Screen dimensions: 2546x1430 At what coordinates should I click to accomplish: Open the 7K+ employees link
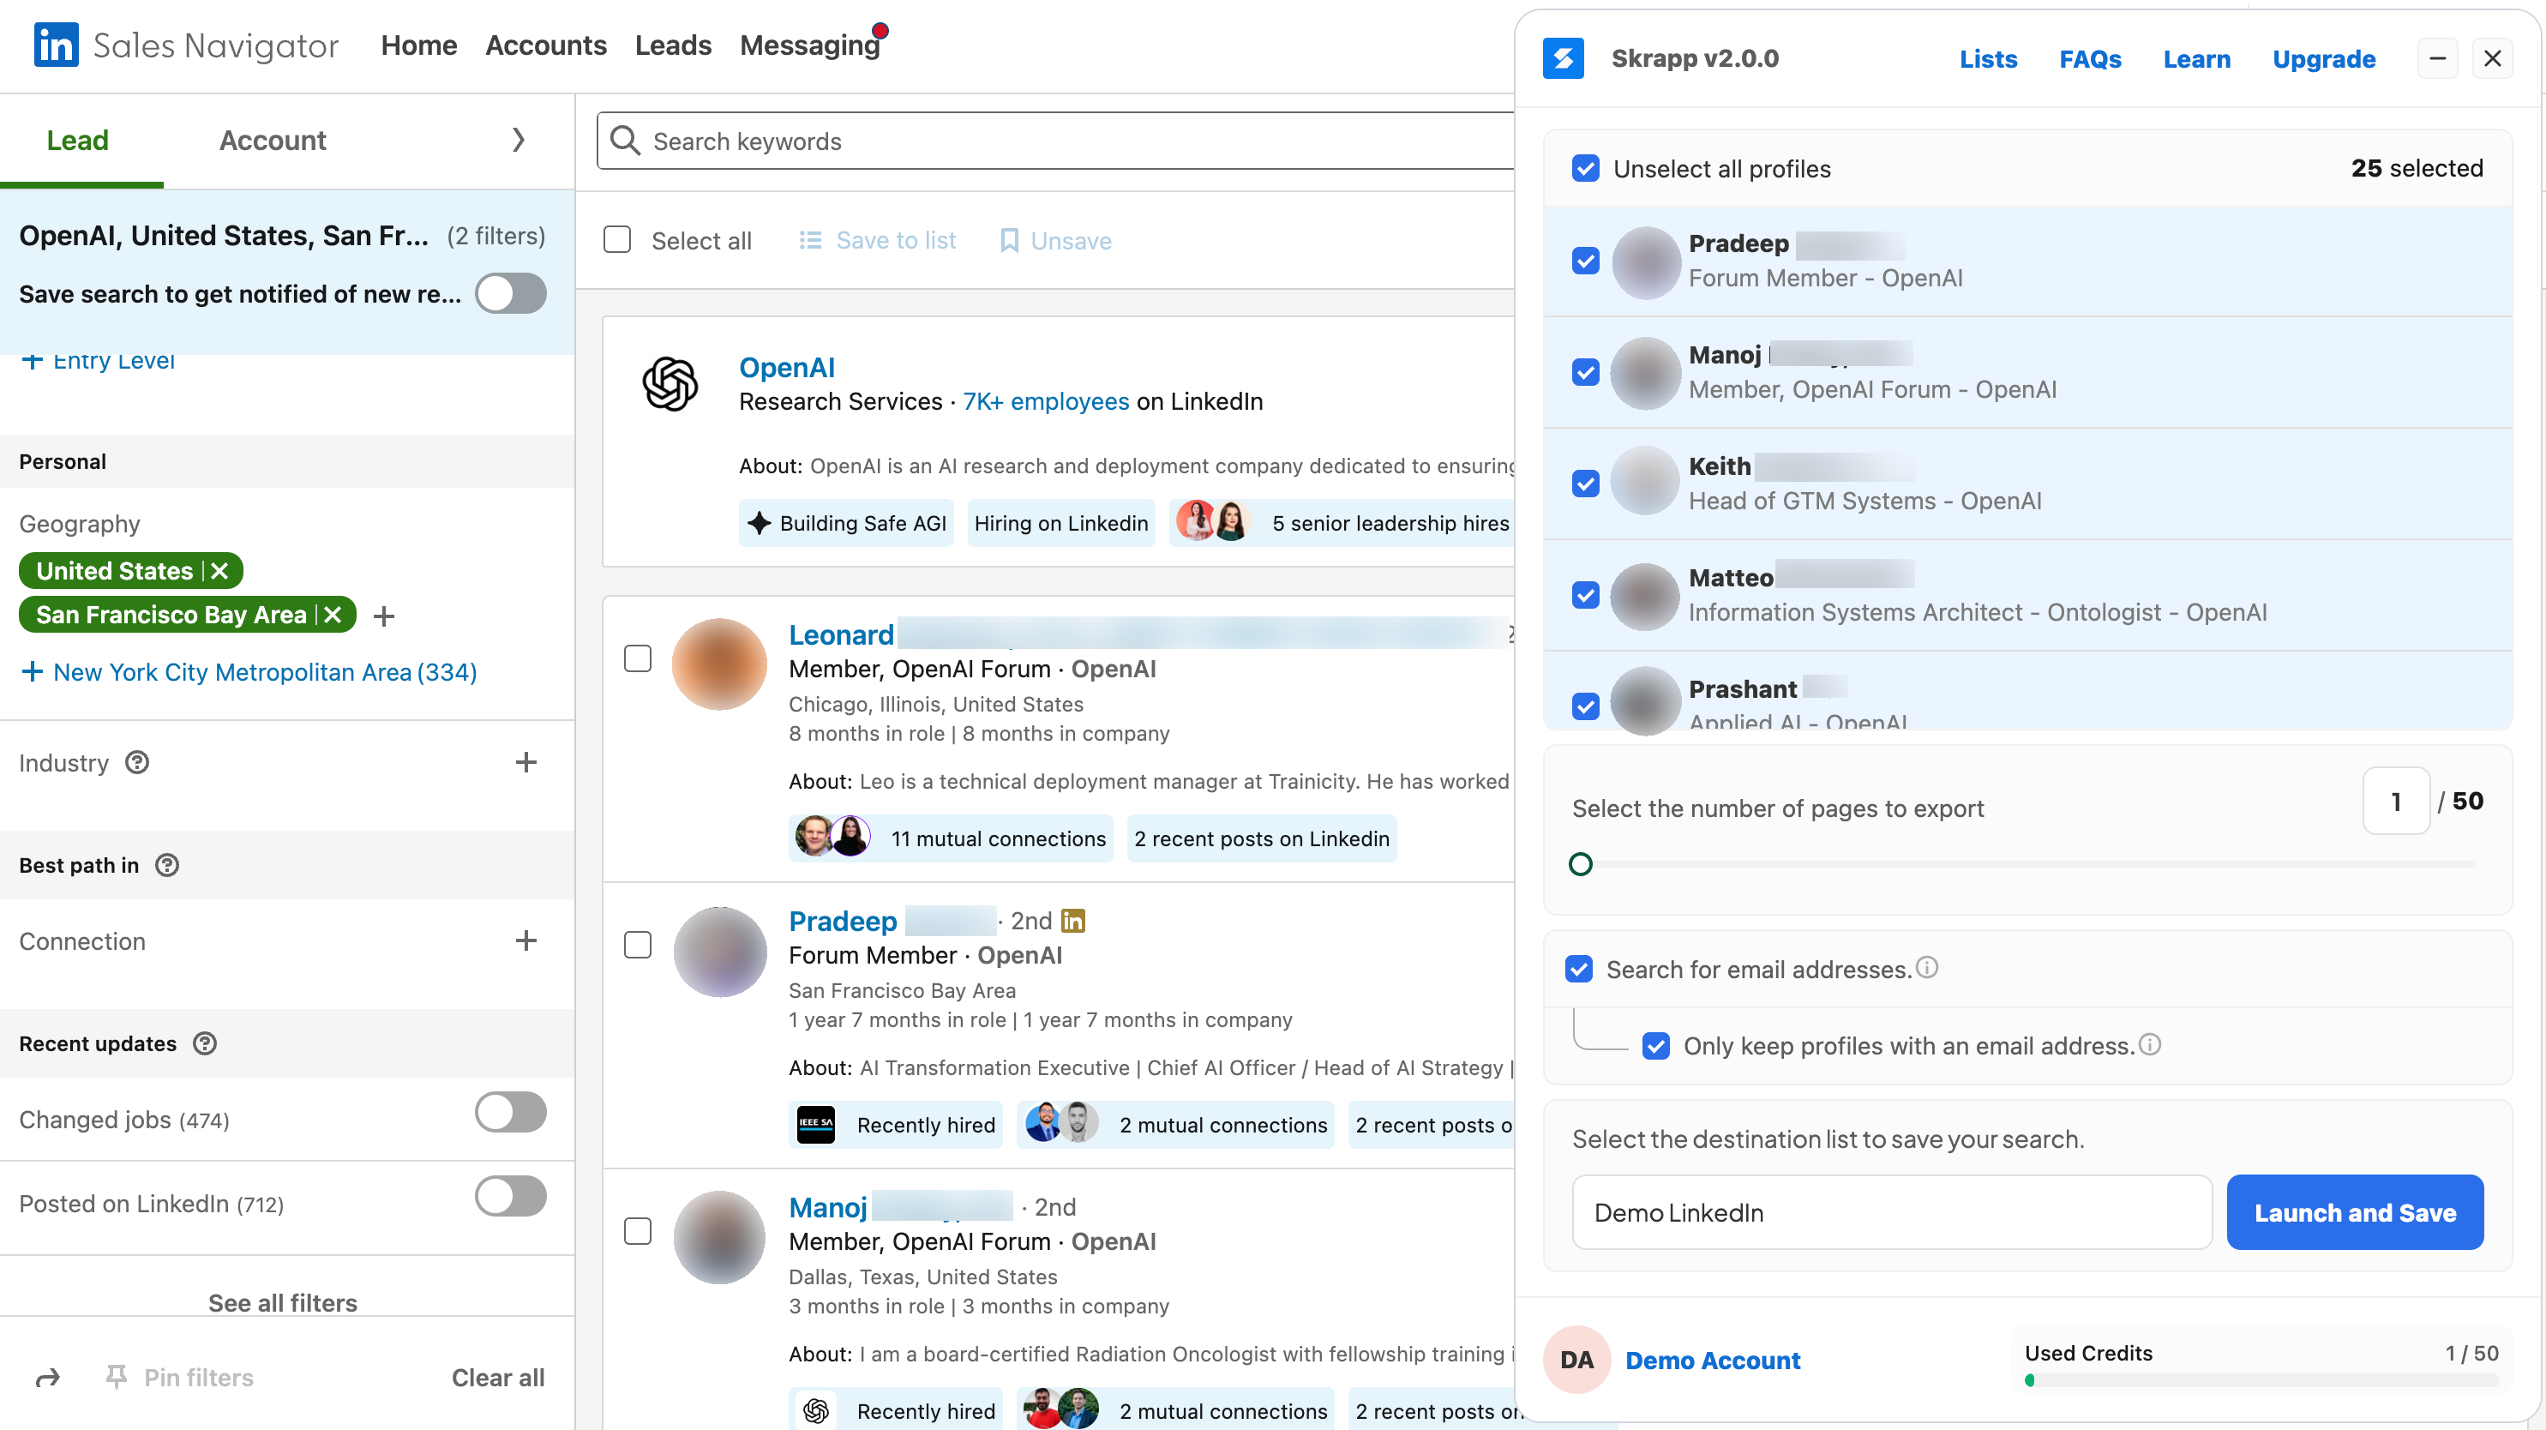click(x=1046, y=401)
